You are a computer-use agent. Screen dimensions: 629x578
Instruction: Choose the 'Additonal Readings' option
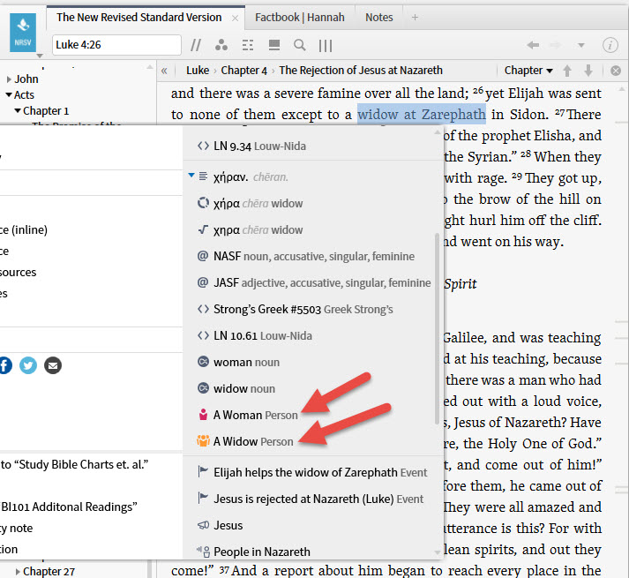(69, 507)
